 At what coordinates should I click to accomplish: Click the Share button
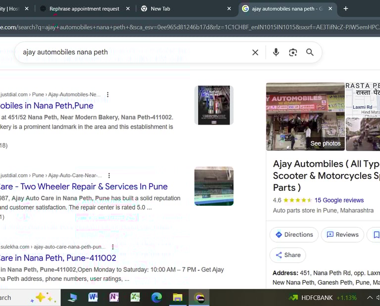[287, 255]
